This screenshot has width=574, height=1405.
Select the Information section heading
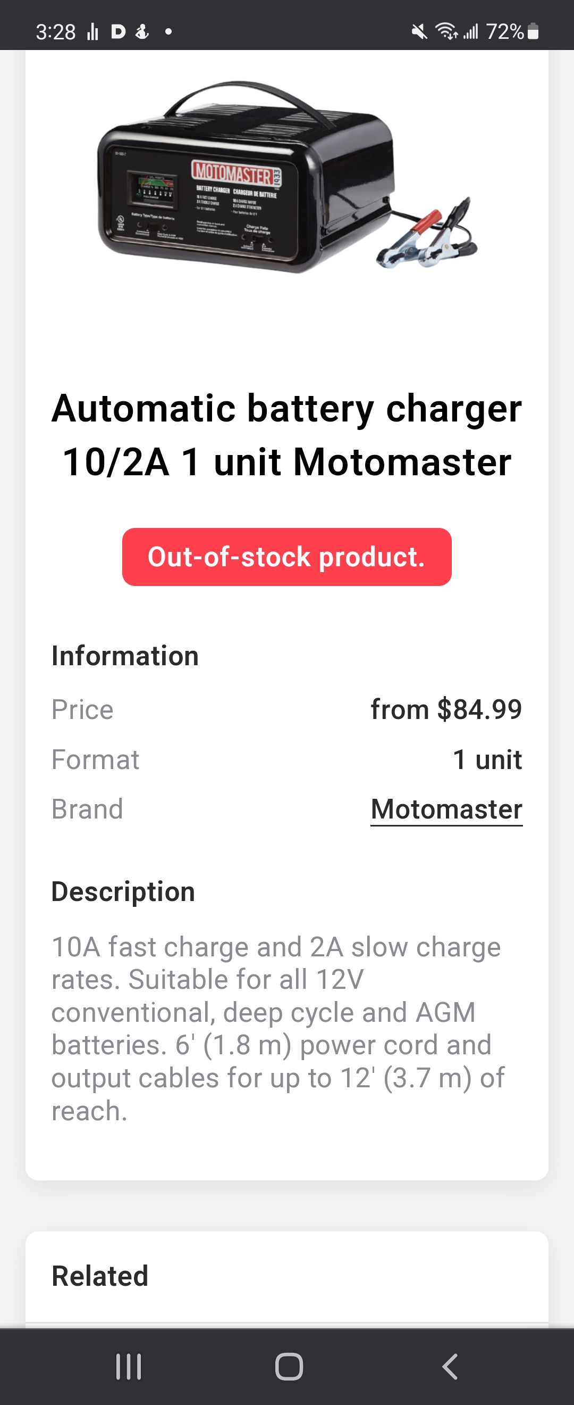click(125, 656)
